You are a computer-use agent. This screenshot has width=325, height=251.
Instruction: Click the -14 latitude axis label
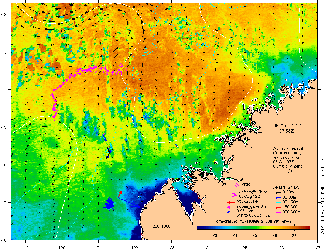4,89
